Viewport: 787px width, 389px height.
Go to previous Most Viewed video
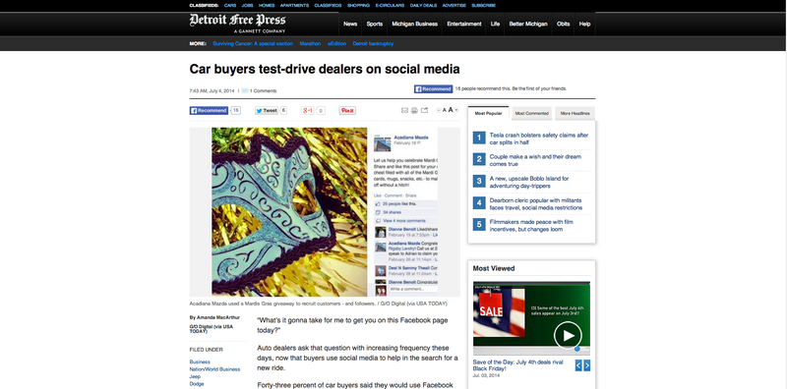[578, 365]
